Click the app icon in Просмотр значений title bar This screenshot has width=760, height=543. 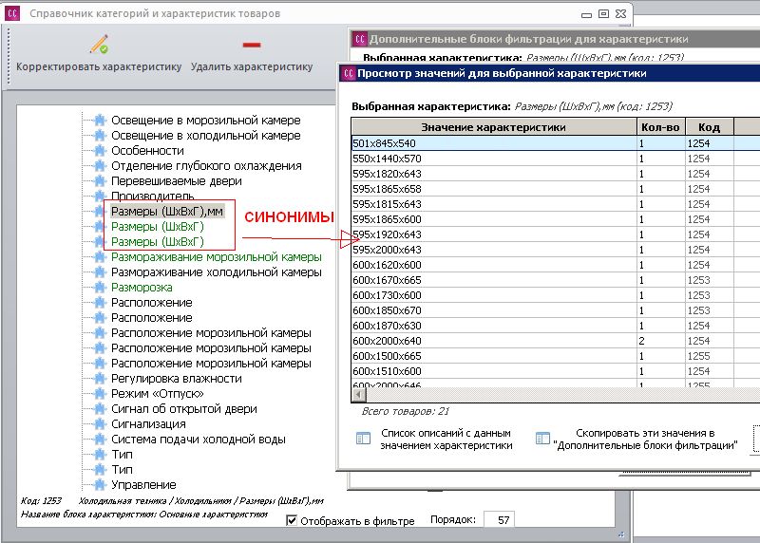(x=349, y=73)
